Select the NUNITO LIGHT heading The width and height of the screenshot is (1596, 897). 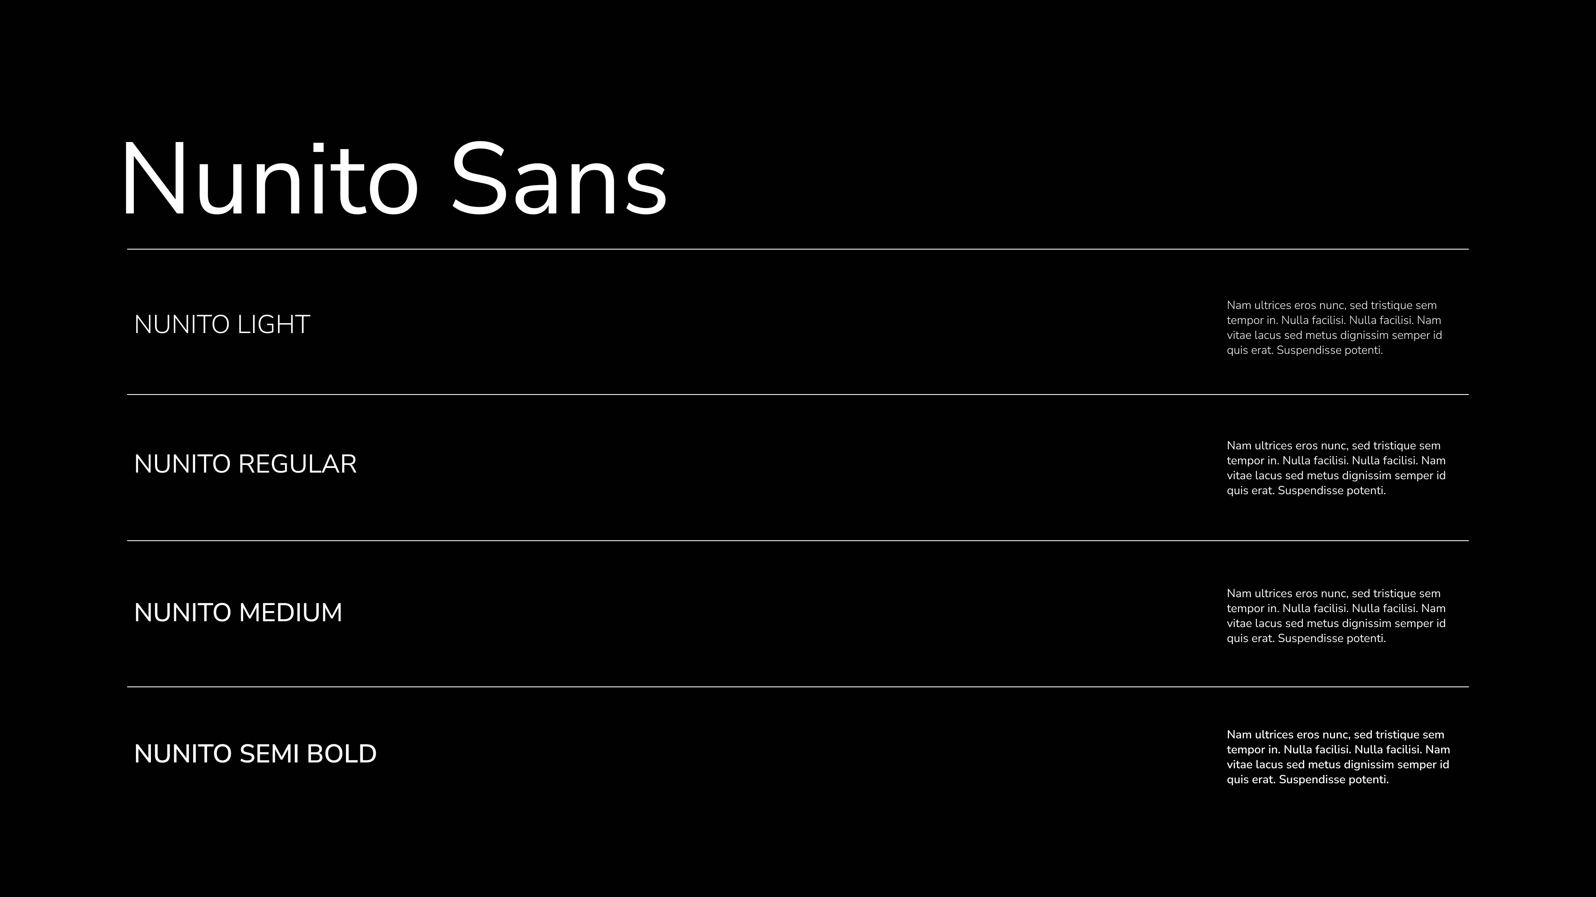pos(222,325)
